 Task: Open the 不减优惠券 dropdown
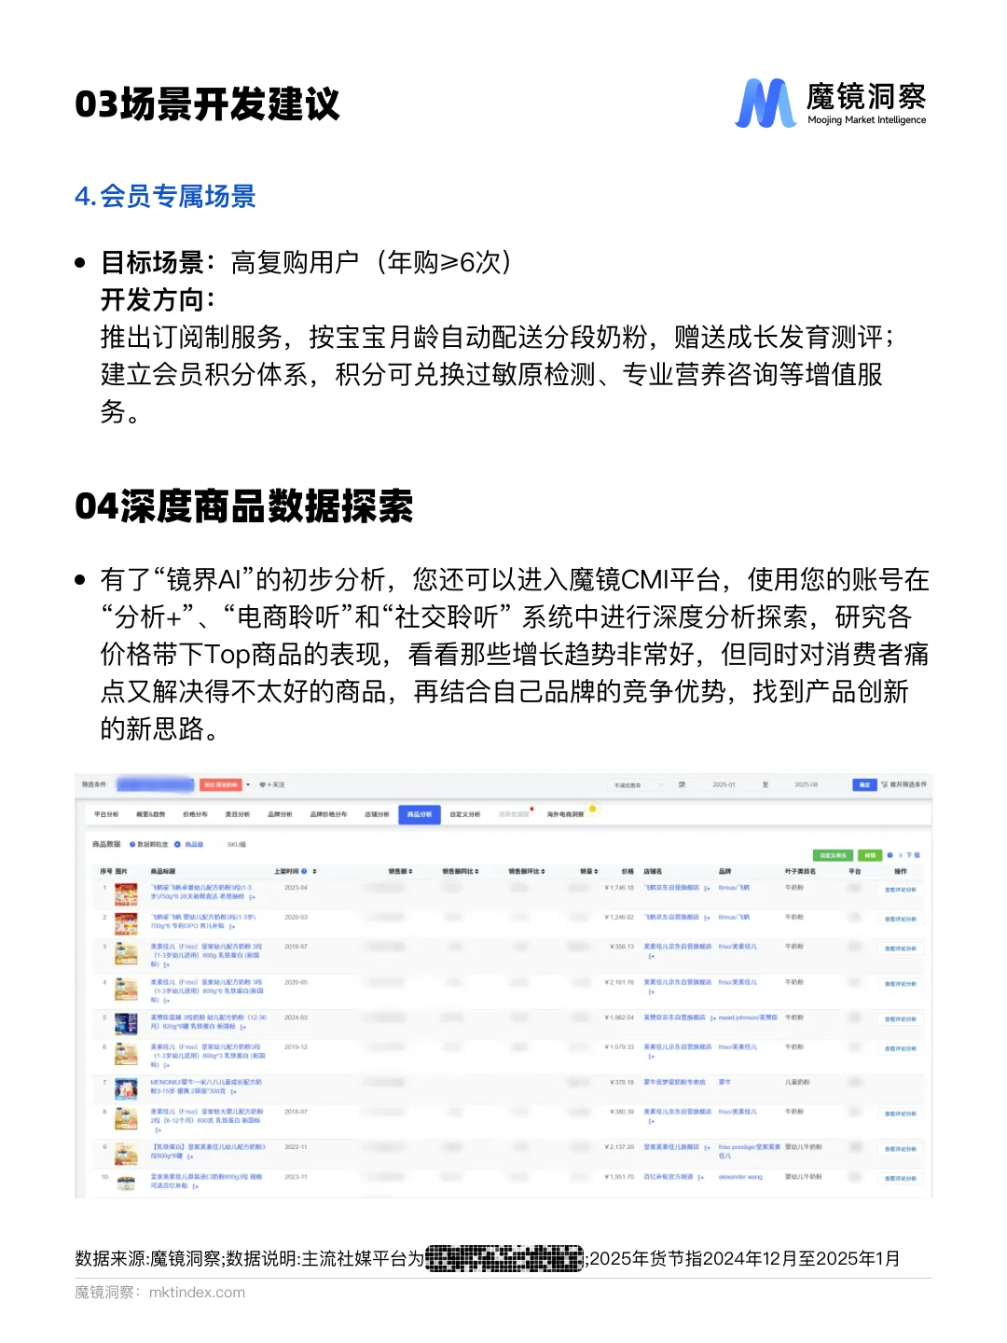[x=639, y=785]
